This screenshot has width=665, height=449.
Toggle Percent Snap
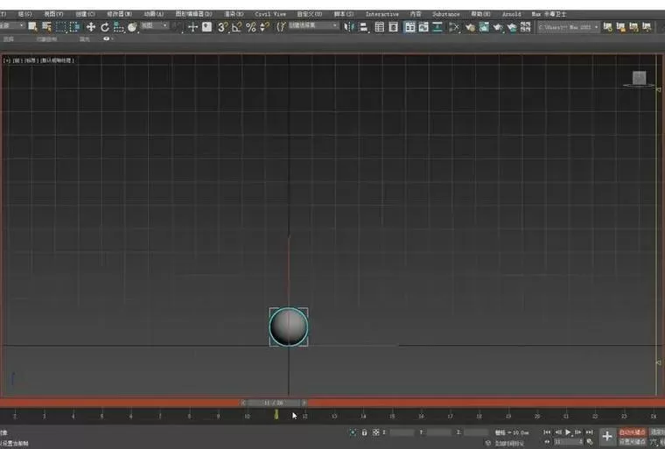(251, 27)
